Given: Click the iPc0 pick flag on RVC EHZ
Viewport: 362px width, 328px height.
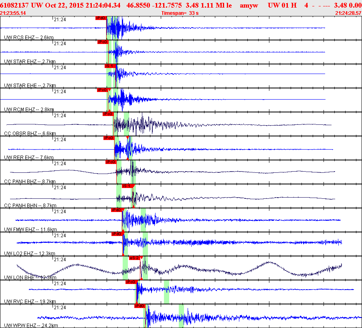Looking at the screenshot, I should click(x=131, y=282).
